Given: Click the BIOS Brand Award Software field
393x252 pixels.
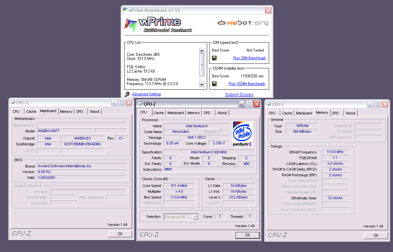Looking at the screenshot, I should pos(82,166).
